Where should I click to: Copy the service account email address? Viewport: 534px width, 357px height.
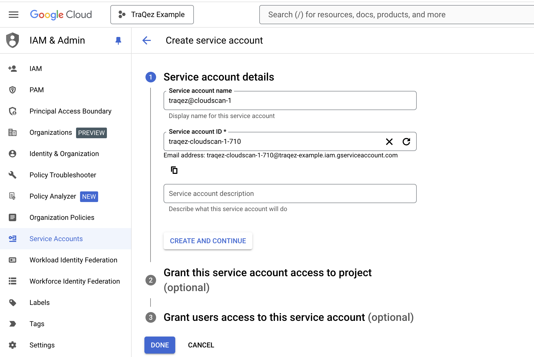[x=174, y=170]
